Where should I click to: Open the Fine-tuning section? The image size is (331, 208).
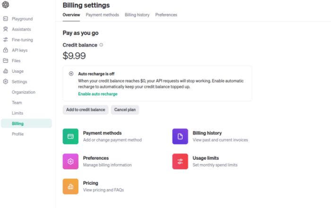tap(22, 40)
